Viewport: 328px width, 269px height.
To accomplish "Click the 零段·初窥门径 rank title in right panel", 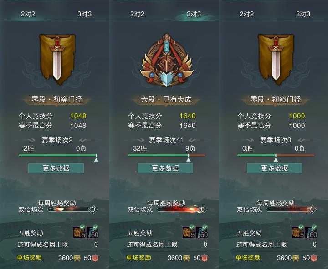I will 276,99.
